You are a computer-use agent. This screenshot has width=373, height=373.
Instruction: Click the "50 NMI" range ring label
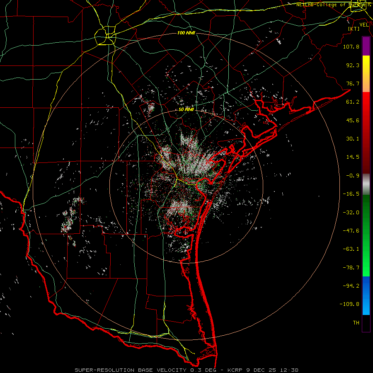(186, 110)
